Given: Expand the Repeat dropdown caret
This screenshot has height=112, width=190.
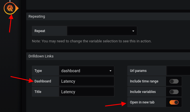Looking at the screenshot, I should 133,31.
